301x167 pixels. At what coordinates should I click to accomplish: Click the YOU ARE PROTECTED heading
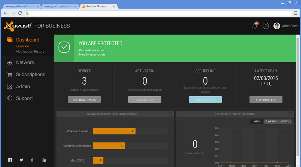(x=100, y=43)
